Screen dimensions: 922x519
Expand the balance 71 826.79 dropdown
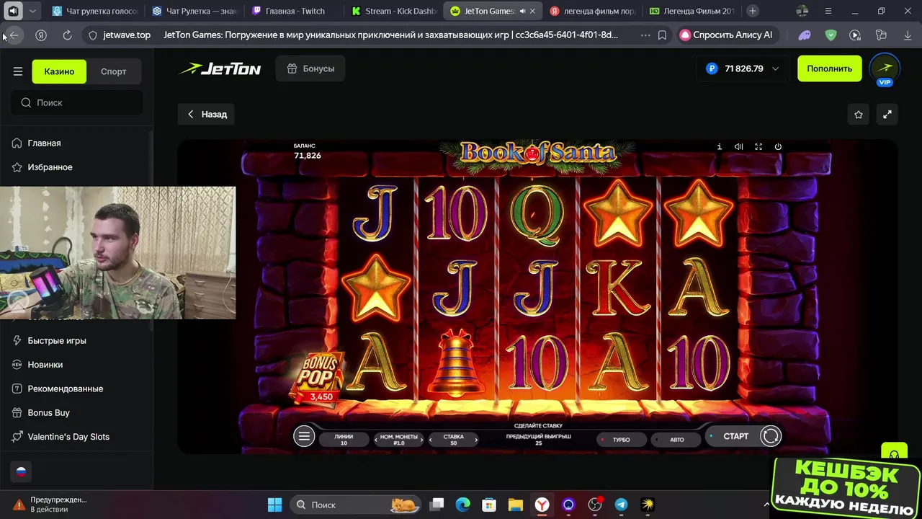tap(742, 68)
